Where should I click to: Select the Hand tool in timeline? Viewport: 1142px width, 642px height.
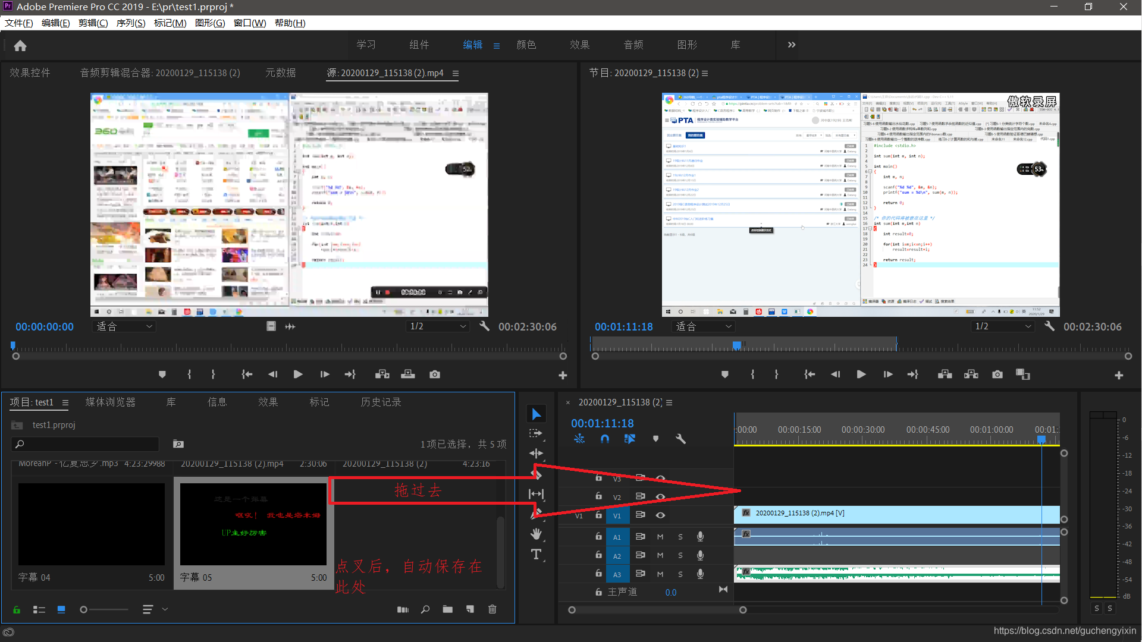(x=537, y=534)
